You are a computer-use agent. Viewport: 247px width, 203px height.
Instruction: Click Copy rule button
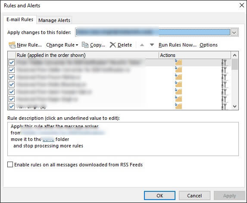coord(94,45)
